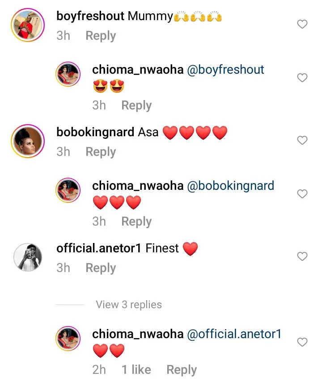Viewport: 322px width, 385px height.
Task: Open the @boyfreshout mention link
Action: pyautogui.click(x=225, y=70)
